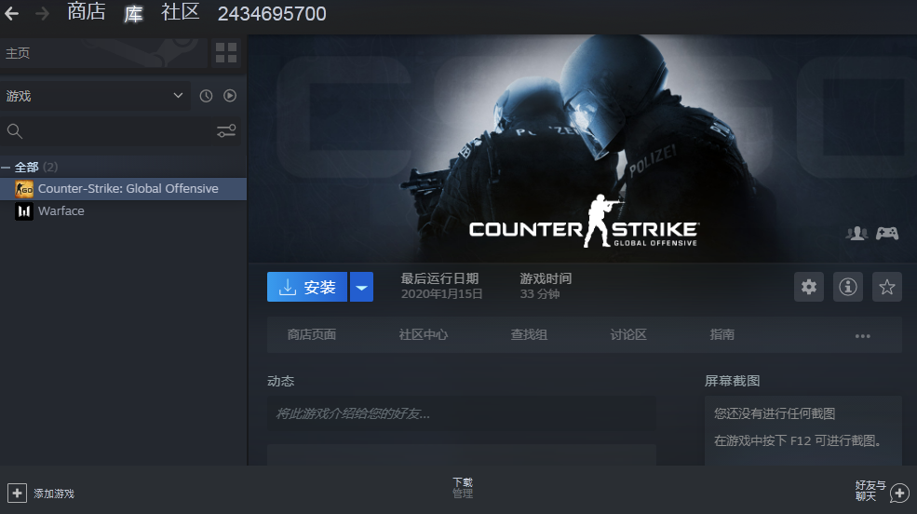
Task: Sort library by recent activity clock icon
Action: (x=206, y=96)
